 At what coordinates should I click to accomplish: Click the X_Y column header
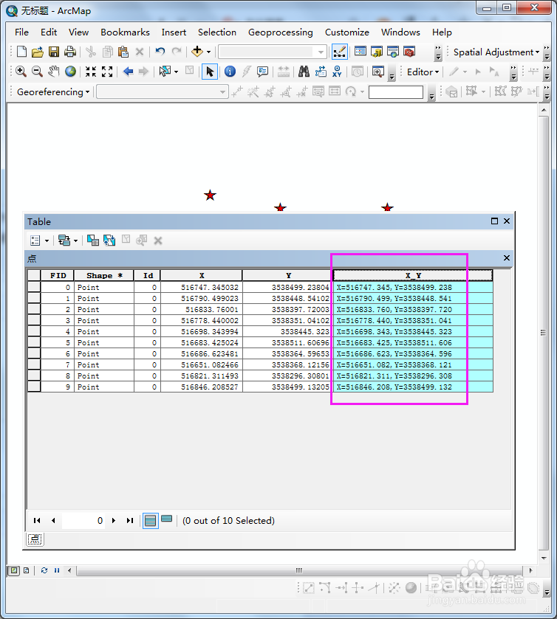[413, 275]
